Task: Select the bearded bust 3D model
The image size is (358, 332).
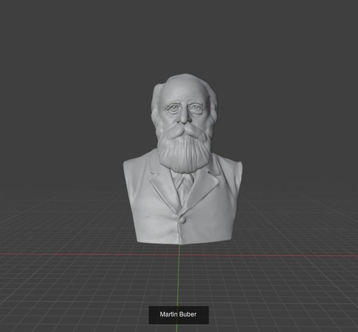Action: 182,159
